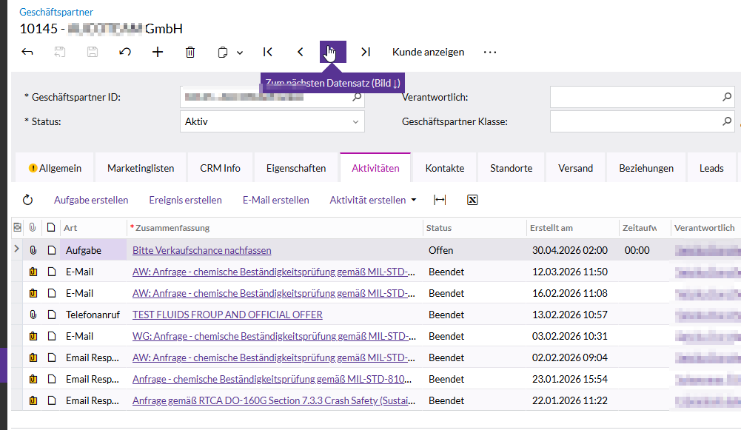This screenshot has width=741, height=430.
Task: Switch to the Versand tab
Action: click(576, 168)
